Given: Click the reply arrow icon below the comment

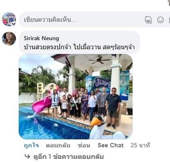Looking at the screenshot, I should click(x=27, y=156).
